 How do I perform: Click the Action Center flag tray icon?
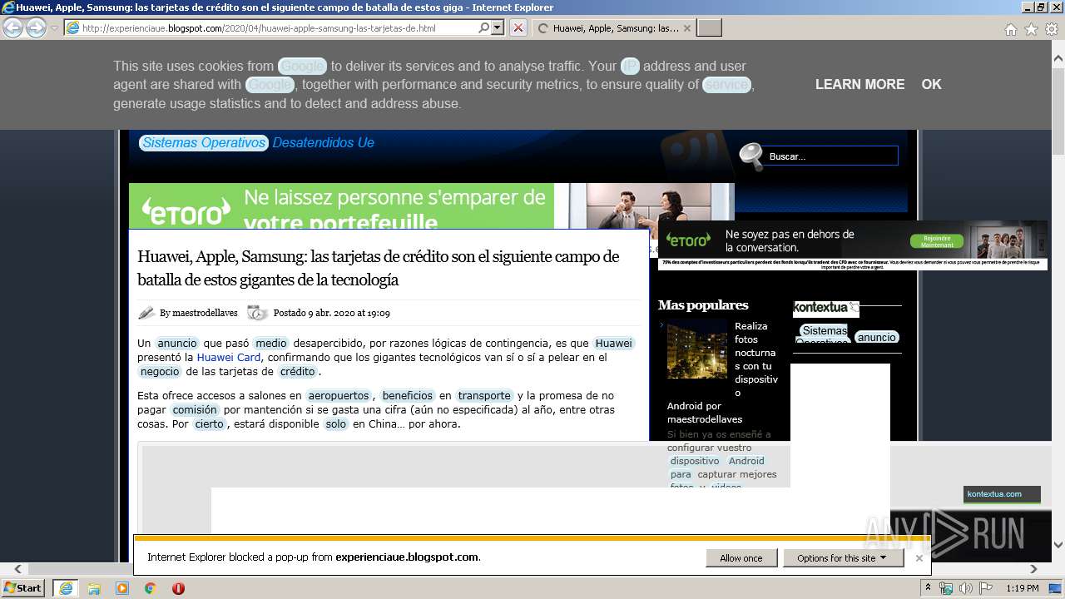point(985,588)
